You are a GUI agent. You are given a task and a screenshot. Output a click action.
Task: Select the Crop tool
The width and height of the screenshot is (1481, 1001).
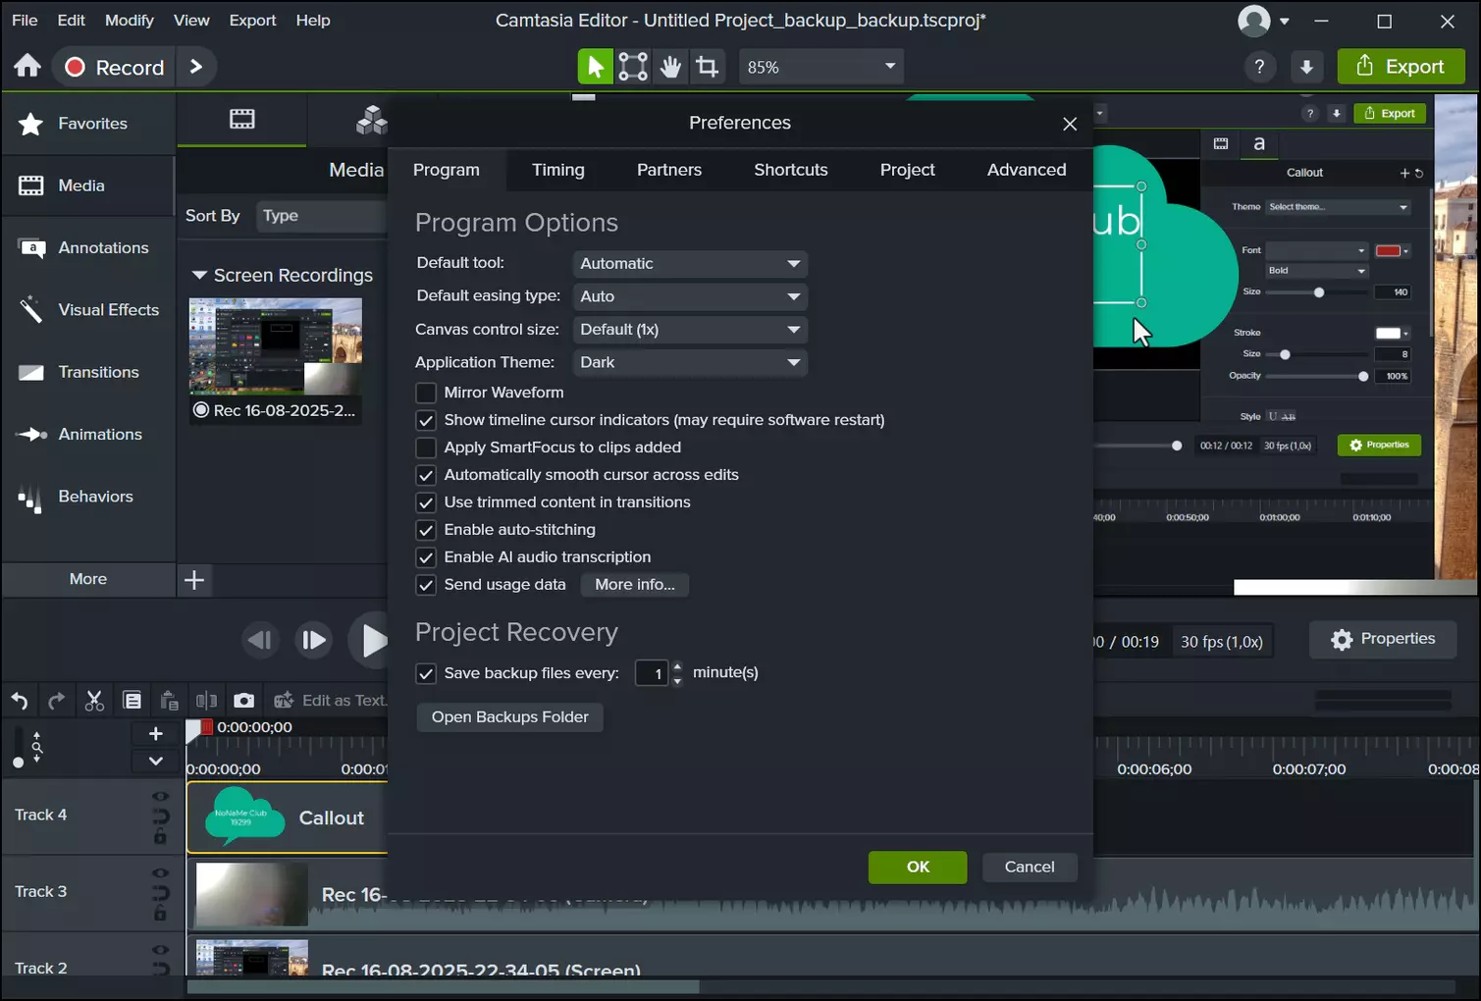707,67
